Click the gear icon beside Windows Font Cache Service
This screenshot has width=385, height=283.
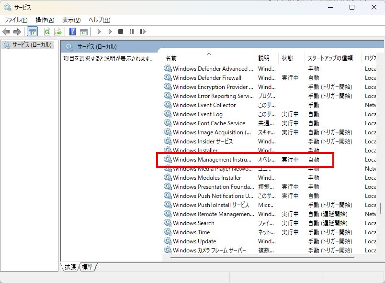point(168,123)
